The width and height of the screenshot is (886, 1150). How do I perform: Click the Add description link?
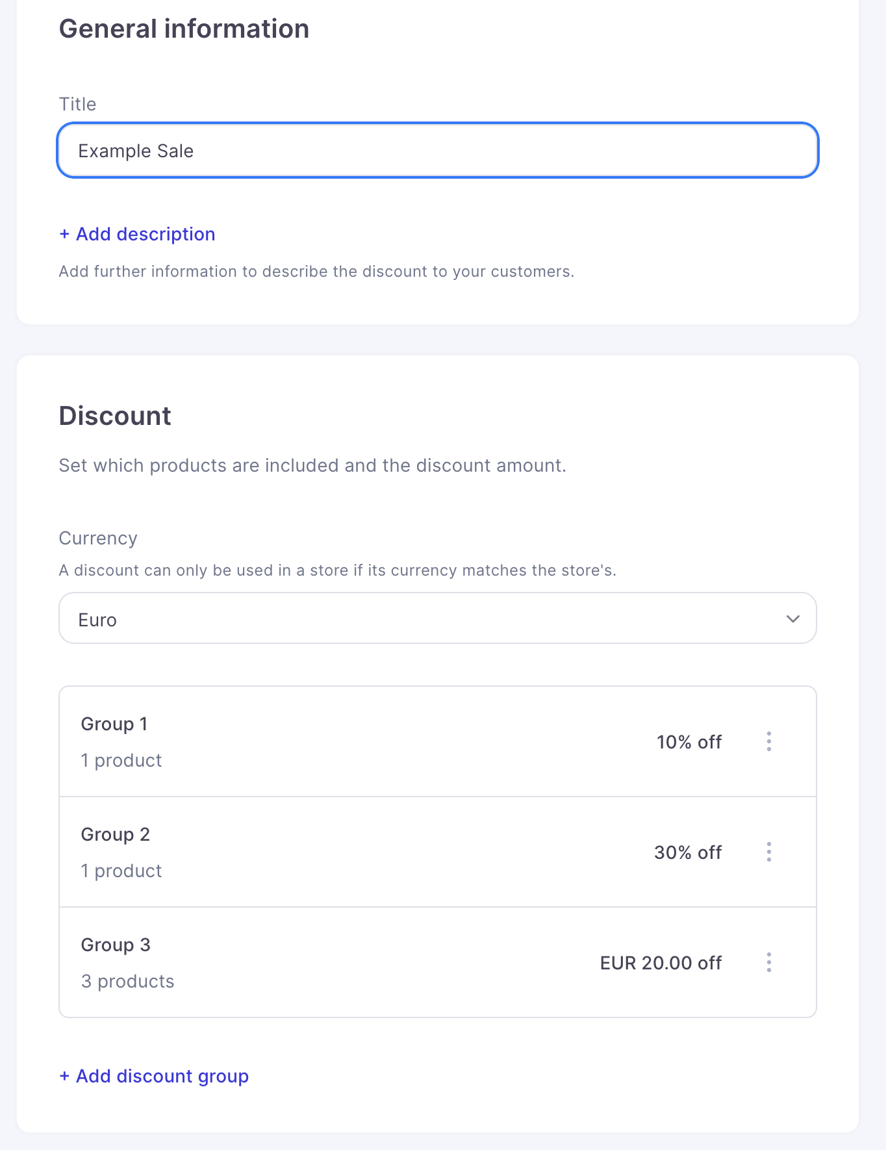[x=146, y=235]
